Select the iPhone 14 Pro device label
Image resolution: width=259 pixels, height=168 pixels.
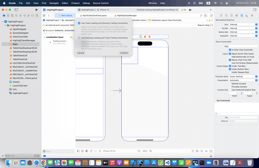click(x=109, y=151)
